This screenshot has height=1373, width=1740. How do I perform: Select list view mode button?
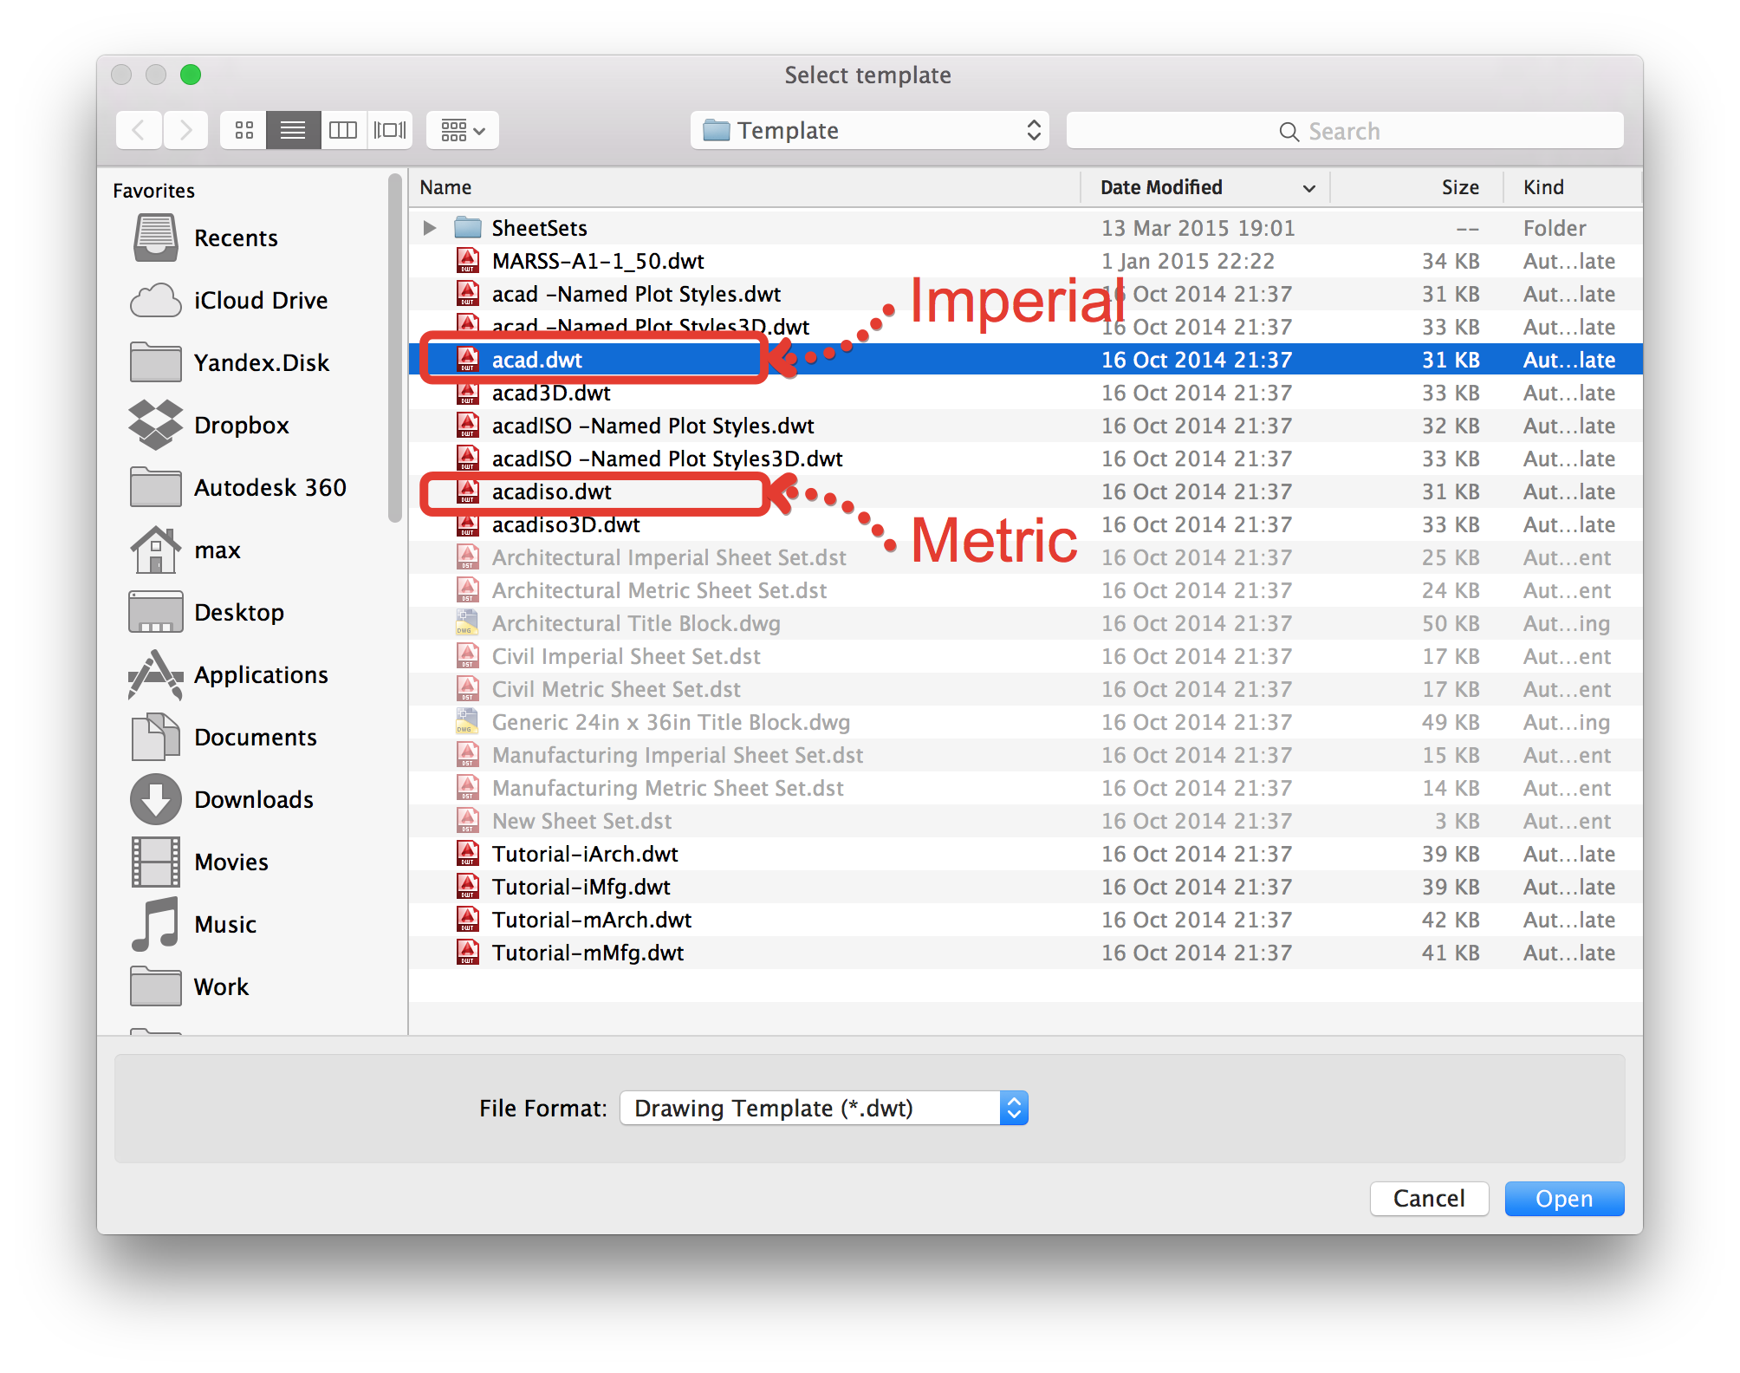(x=293, y=131)
